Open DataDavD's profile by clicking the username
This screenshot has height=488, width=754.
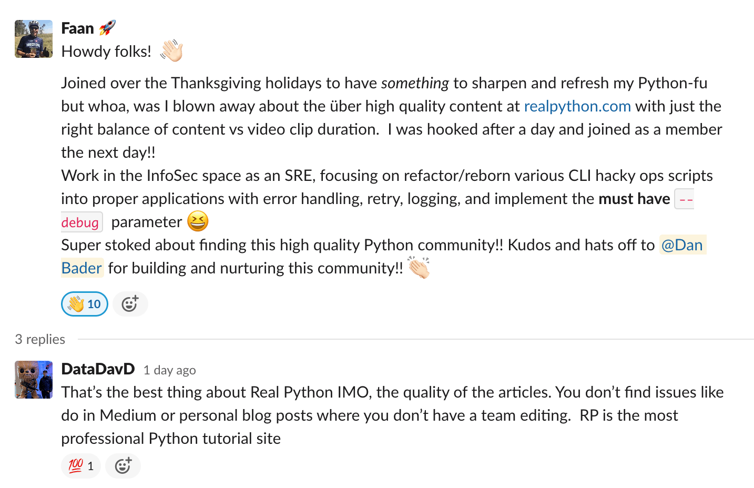tap(98, 369)
